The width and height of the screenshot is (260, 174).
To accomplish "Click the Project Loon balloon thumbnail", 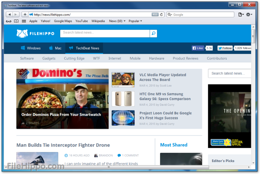I will pos(123,118).
